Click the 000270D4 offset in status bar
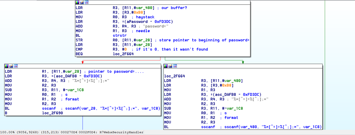Screen dimensions: 355x135 click(68, 132)
